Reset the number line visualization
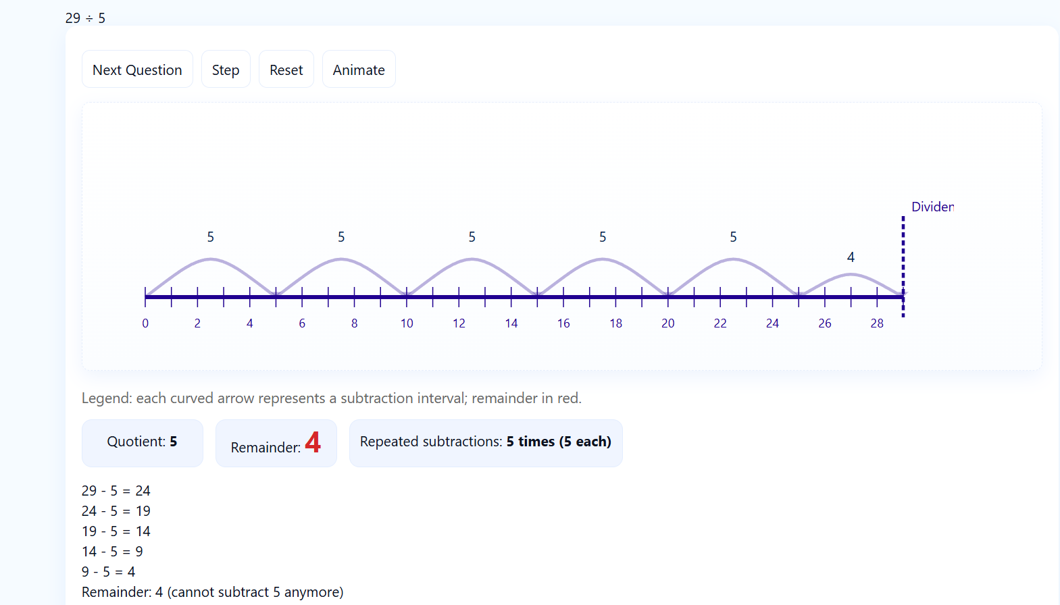 click(286, 70)
